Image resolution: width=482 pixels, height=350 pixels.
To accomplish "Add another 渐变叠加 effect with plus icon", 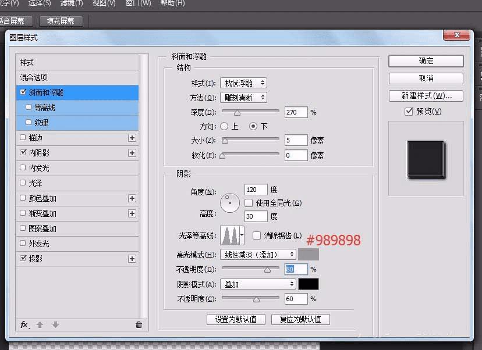I will pos(132,213).
